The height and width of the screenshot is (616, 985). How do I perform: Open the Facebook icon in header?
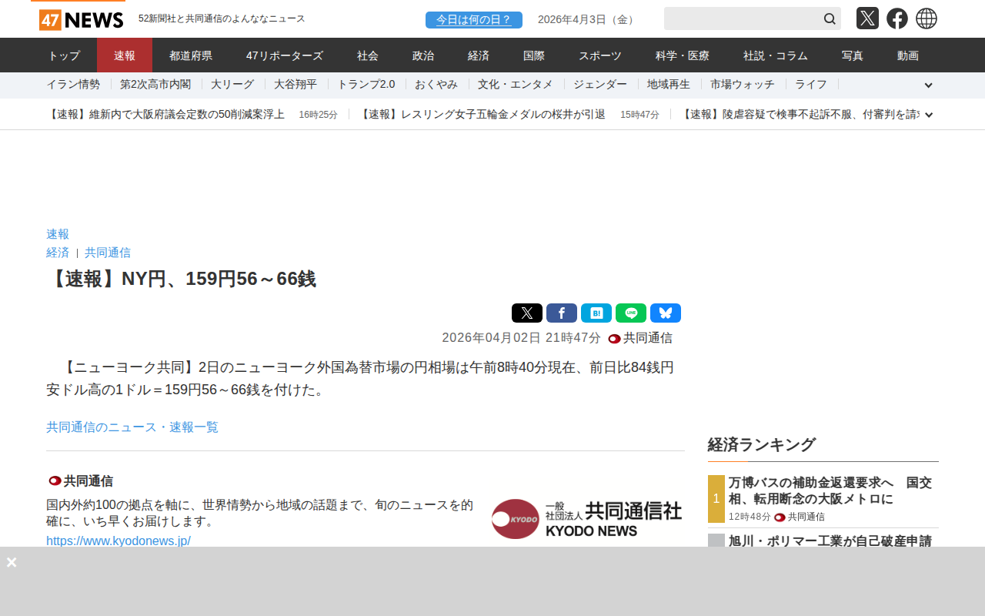(x=897, y=18)
